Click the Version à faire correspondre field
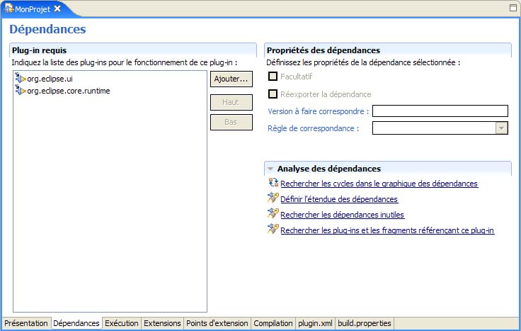 440,111
